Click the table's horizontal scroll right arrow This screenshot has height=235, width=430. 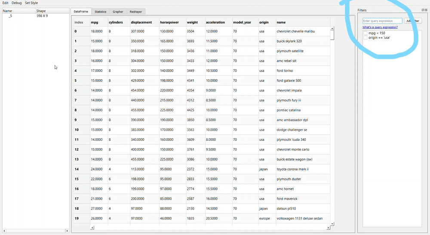click(329, 228)
